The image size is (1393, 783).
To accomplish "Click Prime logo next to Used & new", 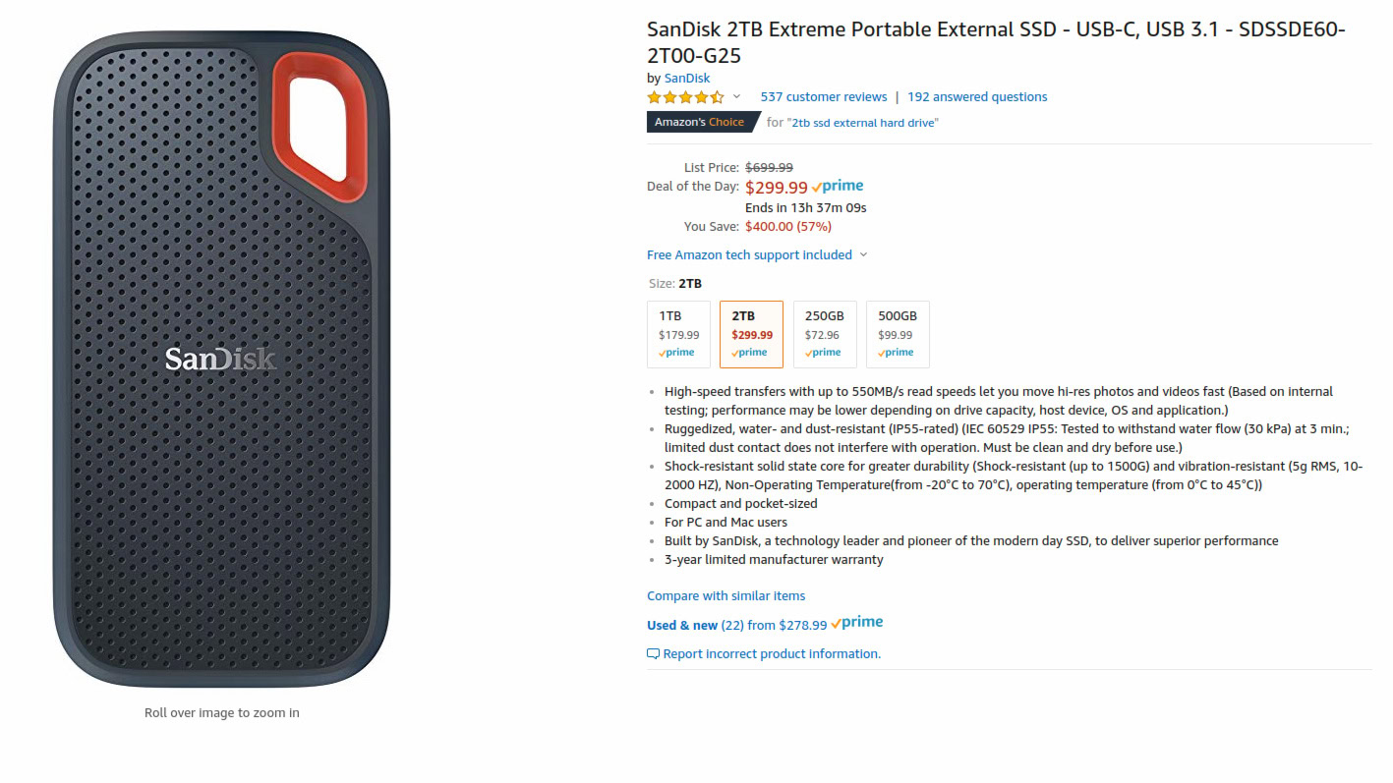I will tap(856, 623).
